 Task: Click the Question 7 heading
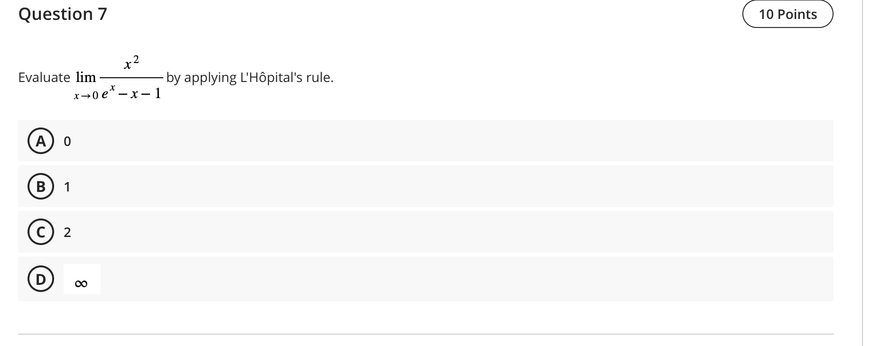click(x=61, y=14)
